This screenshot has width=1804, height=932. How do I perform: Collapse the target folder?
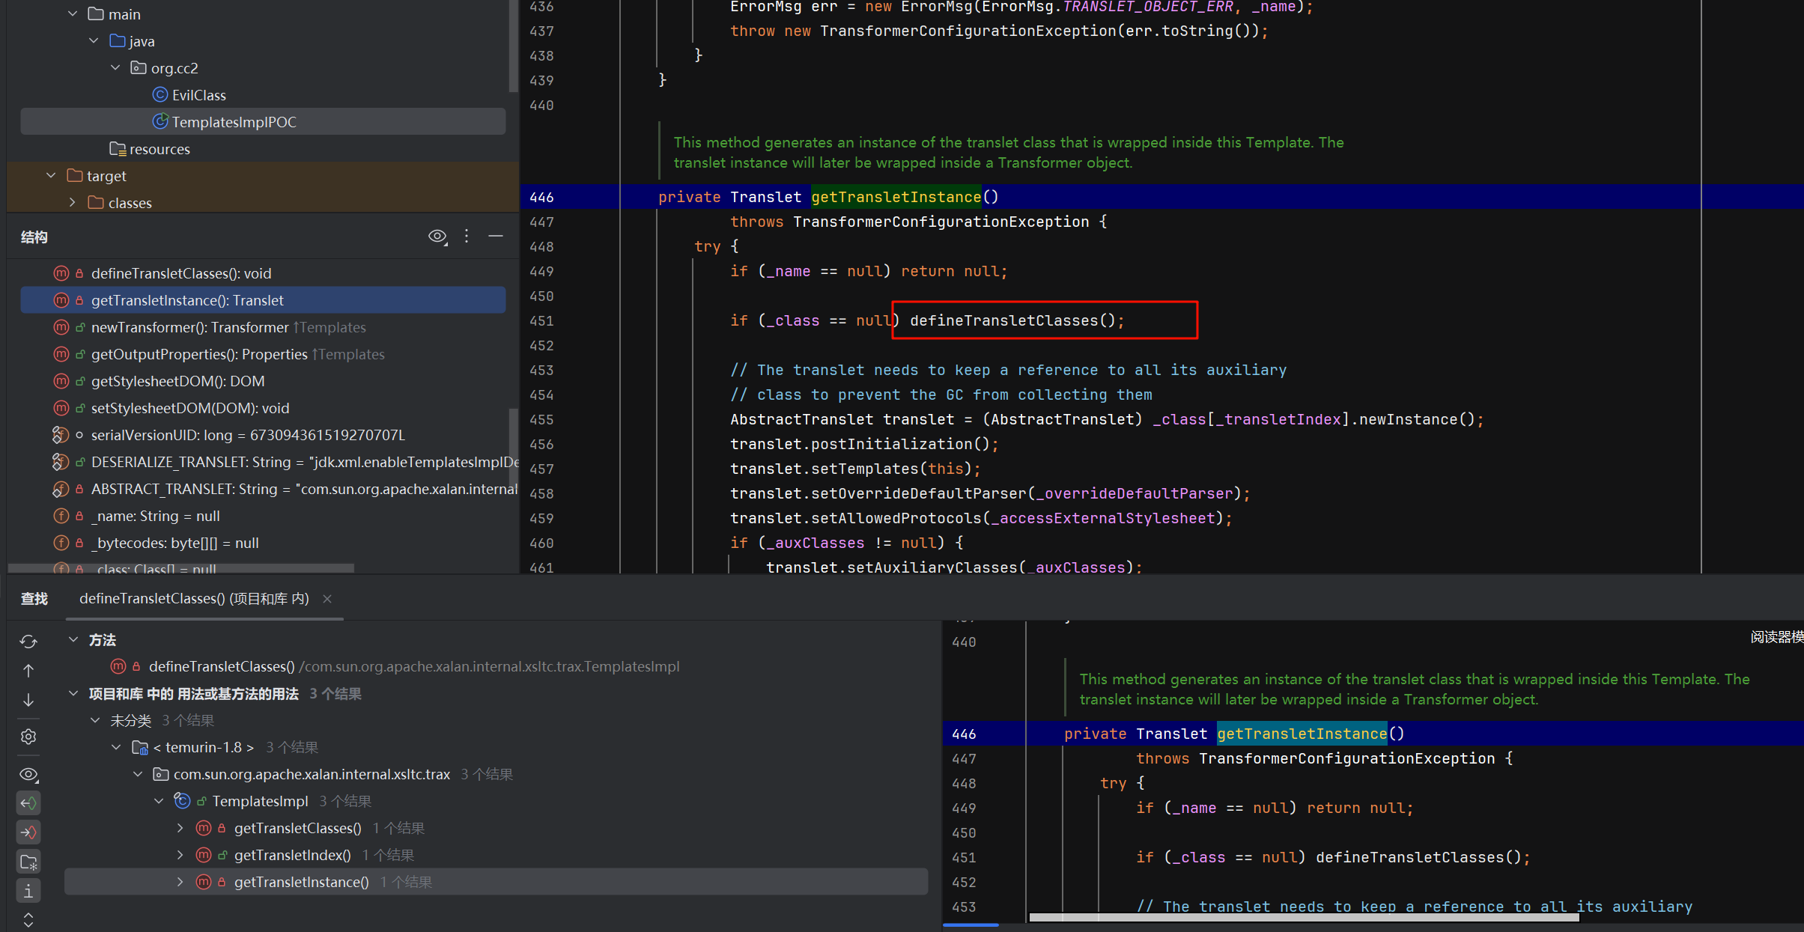[x=51, y=176]
